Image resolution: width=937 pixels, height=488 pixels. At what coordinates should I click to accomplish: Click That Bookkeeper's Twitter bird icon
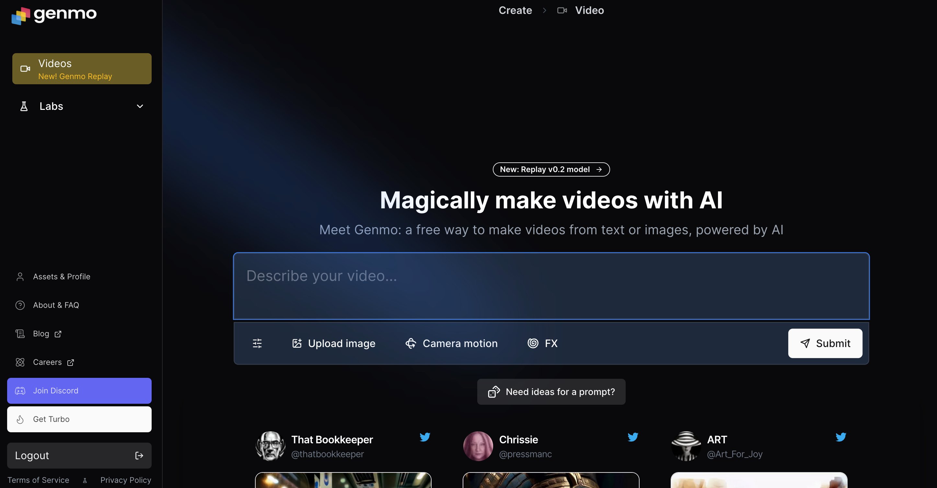click(425, 437)
